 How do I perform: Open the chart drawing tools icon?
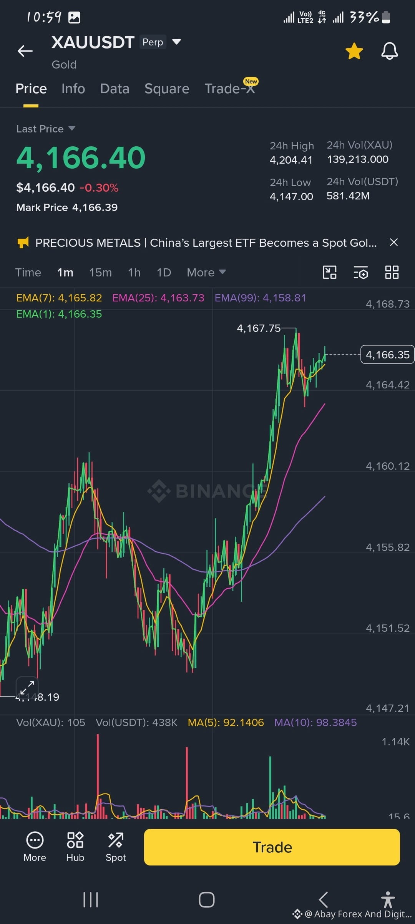coord(330,272)
